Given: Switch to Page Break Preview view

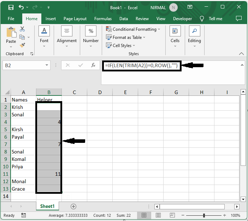Looking at the screenshot, I should [x=172, y=215].
